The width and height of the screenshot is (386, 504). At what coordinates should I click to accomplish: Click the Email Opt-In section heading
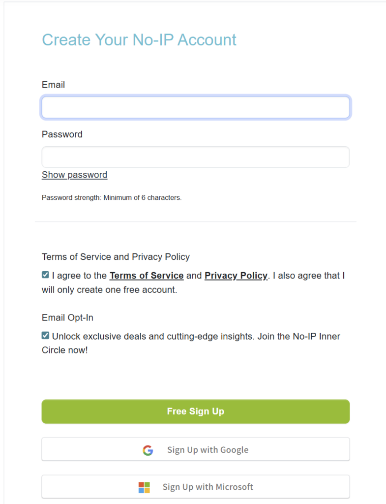pyautogui.click(x=67, y=317)
